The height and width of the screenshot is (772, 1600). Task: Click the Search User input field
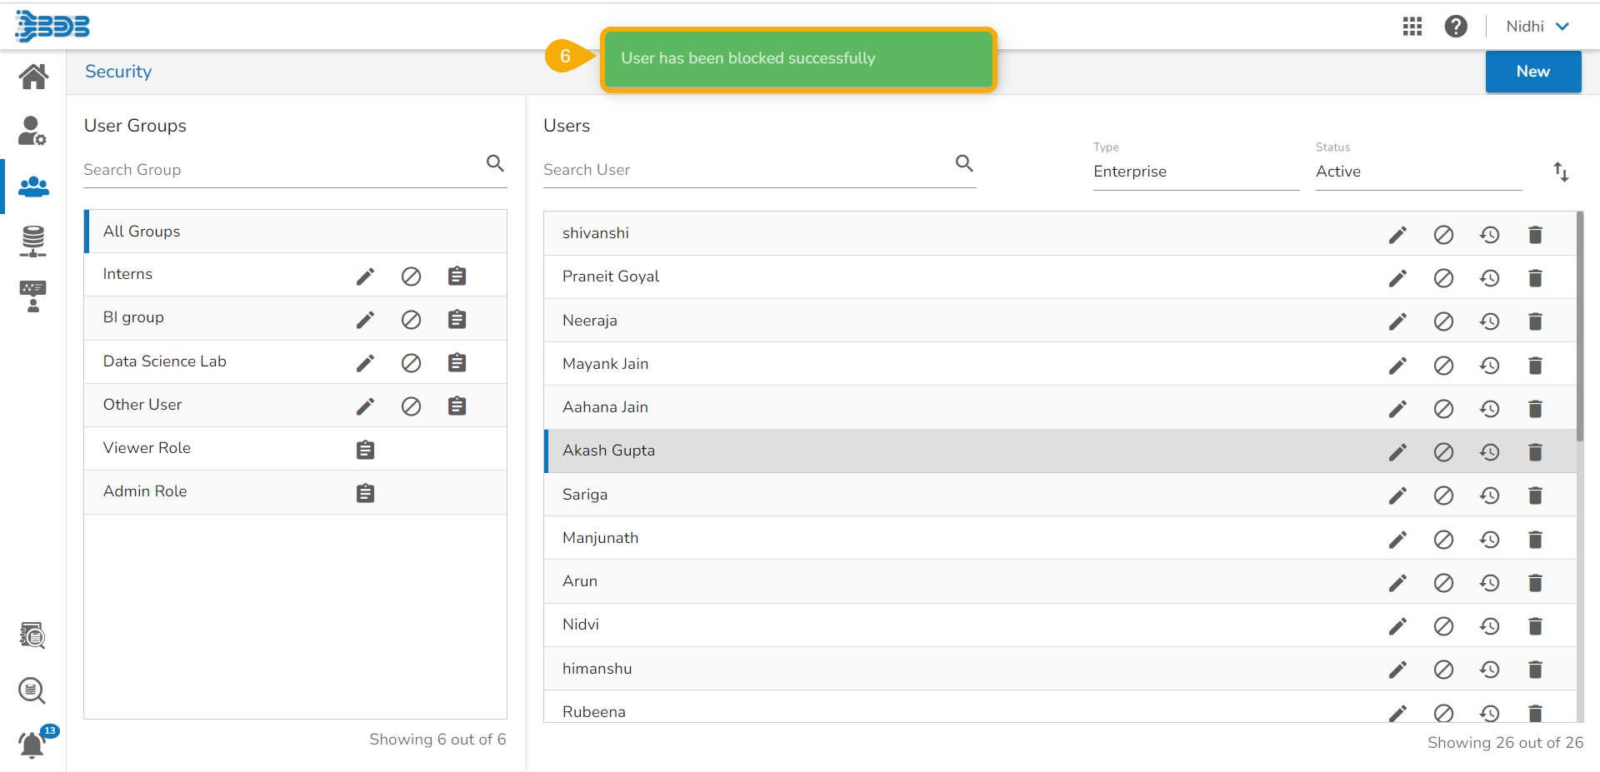pos(746,170)
